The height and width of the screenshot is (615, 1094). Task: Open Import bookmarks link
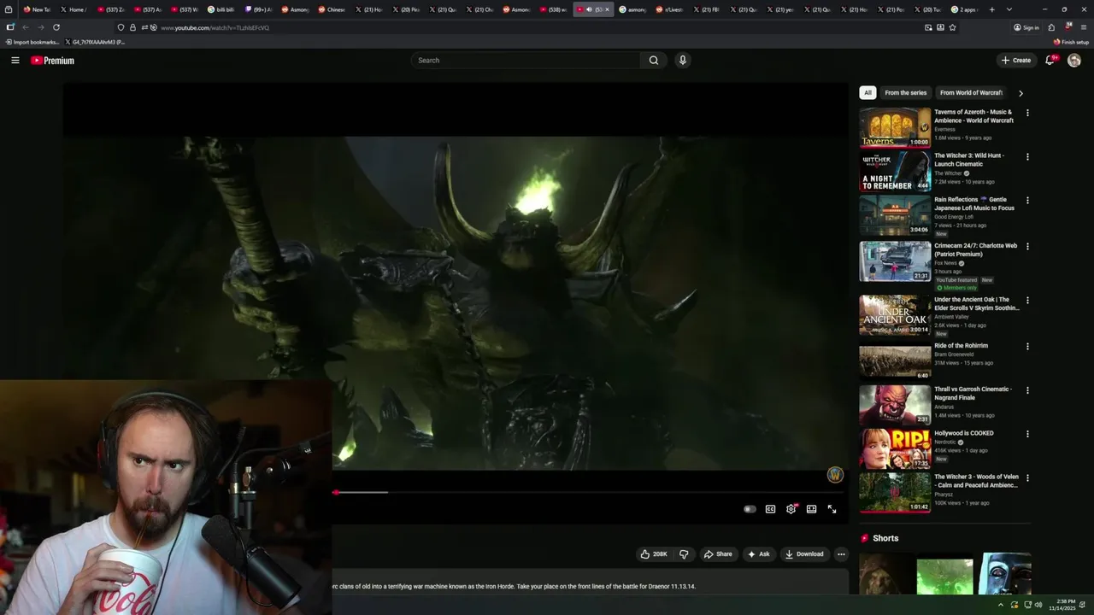32,42
